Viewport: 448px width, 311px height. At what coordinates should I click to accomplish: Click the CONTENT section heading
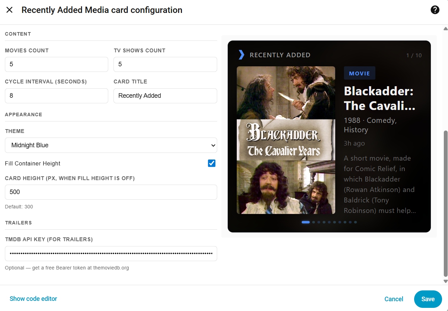click(x=18, y=34)
